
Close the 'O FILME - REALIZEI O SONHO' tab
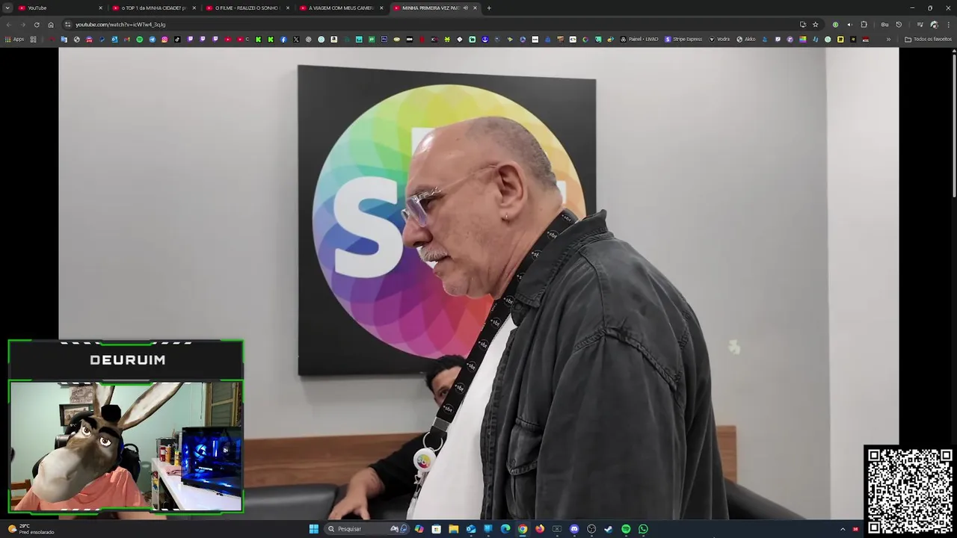point(288,7)
